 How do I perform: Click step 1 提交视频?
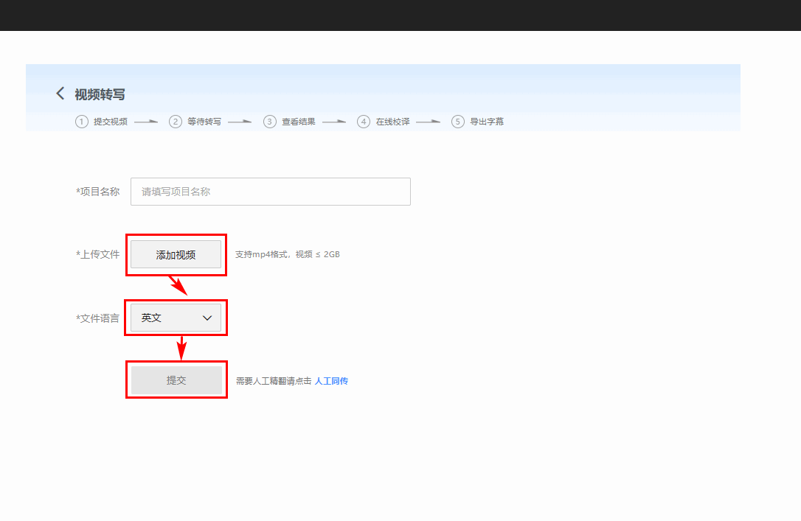coord(102,122)
